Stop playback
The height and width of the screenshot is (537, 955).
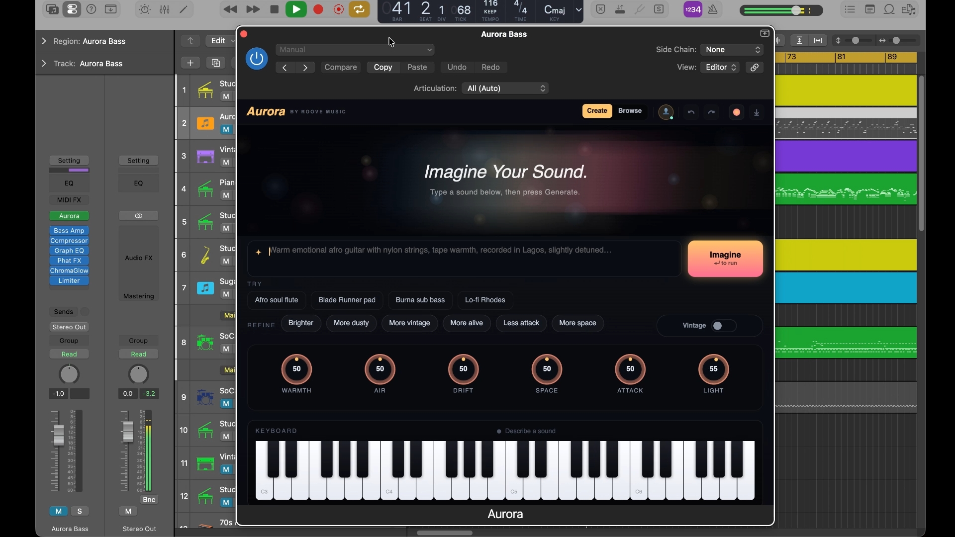[x=274, y=9]
